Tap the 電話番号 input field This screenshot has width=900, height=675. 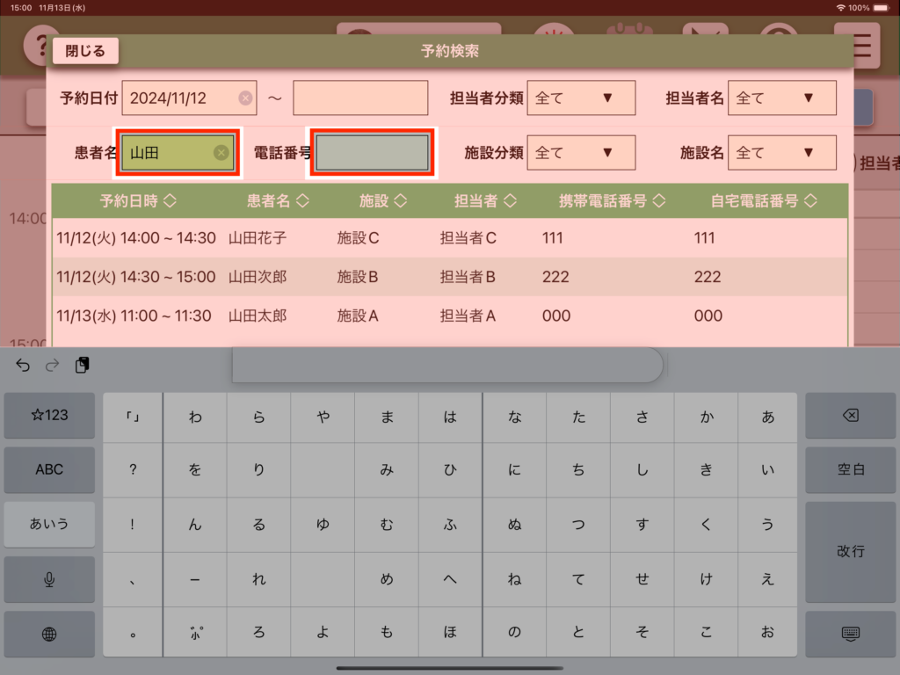(x=373, y=153)
